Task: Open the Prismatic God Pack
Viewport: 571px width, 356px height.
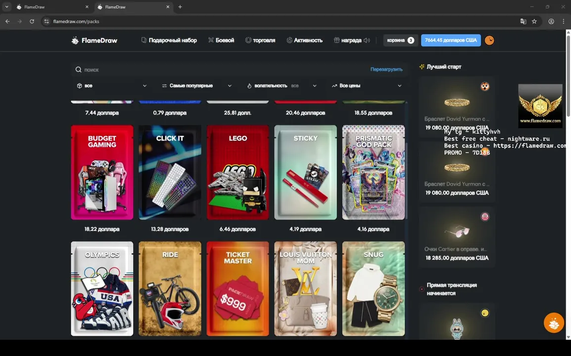Action: tap(373, 173)
